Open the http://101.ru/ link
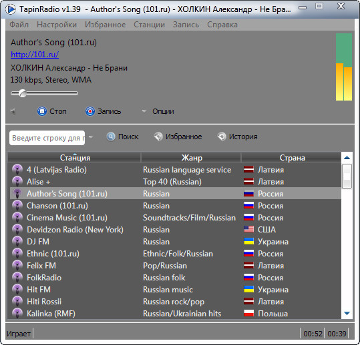 35,55
